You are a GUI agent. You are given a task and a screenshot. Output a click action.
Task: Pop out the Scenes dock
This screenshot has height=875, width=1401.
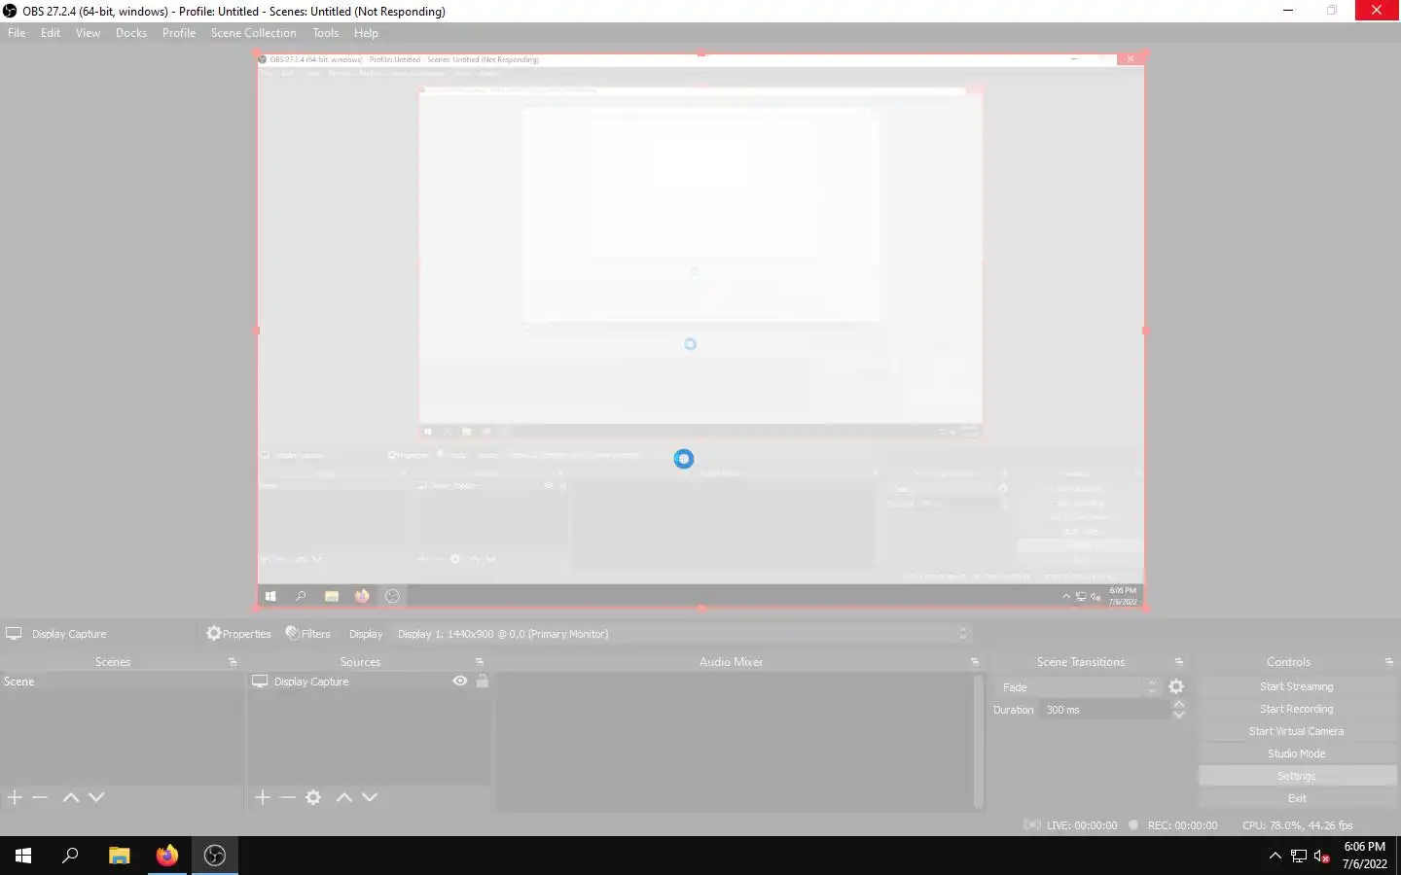(x=233, y=662)
